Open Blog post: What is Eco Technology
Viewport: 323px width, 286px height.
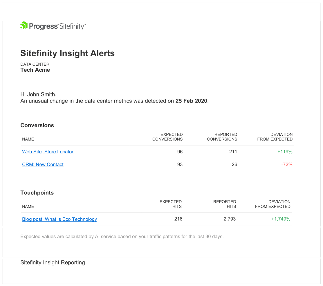point(59,219)
